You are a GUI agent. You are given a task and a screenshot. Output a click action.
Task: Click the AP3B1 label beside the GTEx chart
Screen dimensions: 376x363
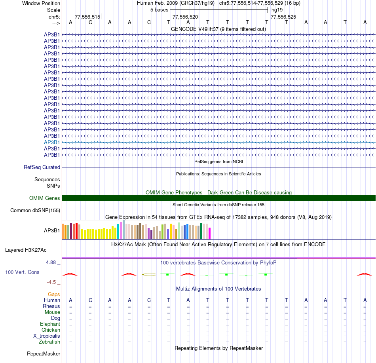pos(52,231)
